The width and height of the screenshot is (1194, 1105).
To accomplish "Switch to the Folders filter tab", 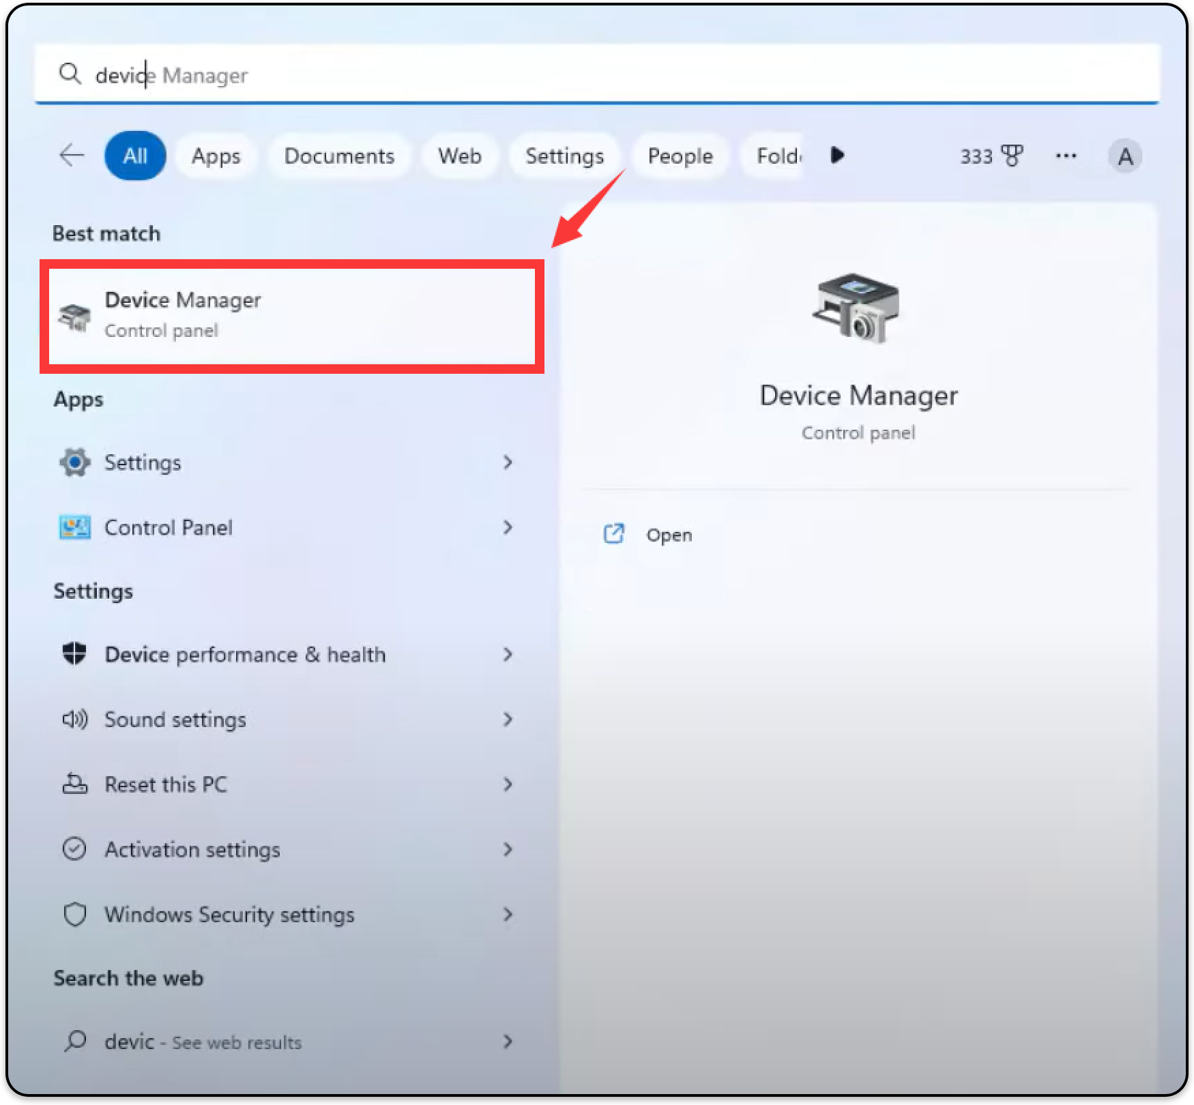I will coord(772,156).
